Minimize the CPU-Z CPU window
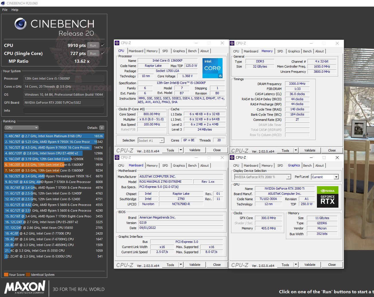The height and width of the screenshot is (297, 374). 196,43
